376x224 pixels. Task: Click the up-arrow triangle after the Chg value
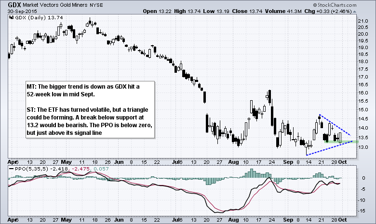[355, 12]
